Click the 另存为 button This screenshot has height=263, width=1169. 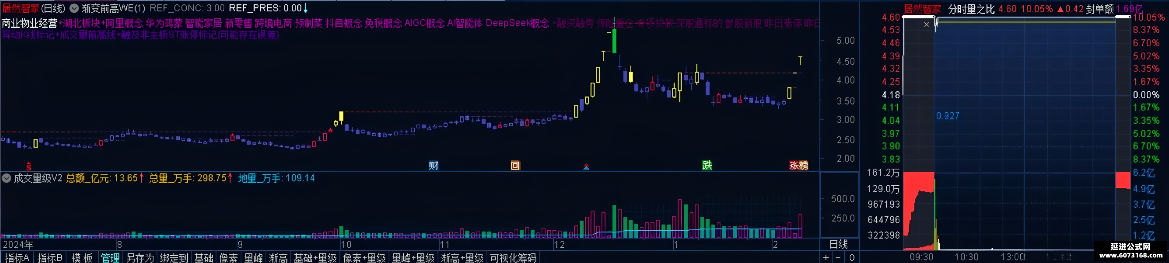[x=140, y=258]
